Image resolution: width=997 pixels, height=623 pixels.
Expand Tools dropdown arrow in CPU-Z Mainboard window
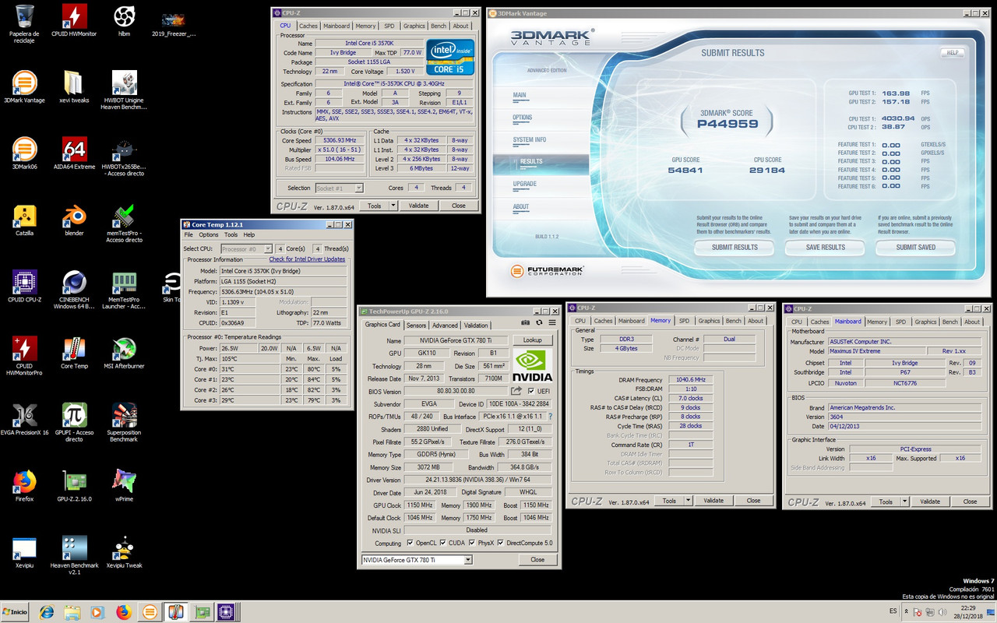pyautogui.click(x=904, y=502)
